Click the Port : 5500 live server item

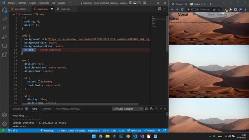click(134, 131)
